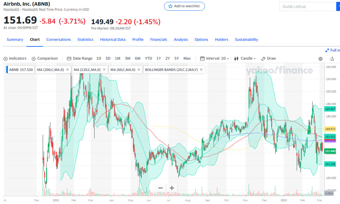The height and width of the screenshot is (204, 340).
Task: Select the 1D date range
Action: click(99, 58)
